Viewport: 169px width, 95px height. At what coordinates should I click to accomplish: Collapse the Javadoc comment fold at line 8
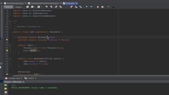(x=10, y=21)
